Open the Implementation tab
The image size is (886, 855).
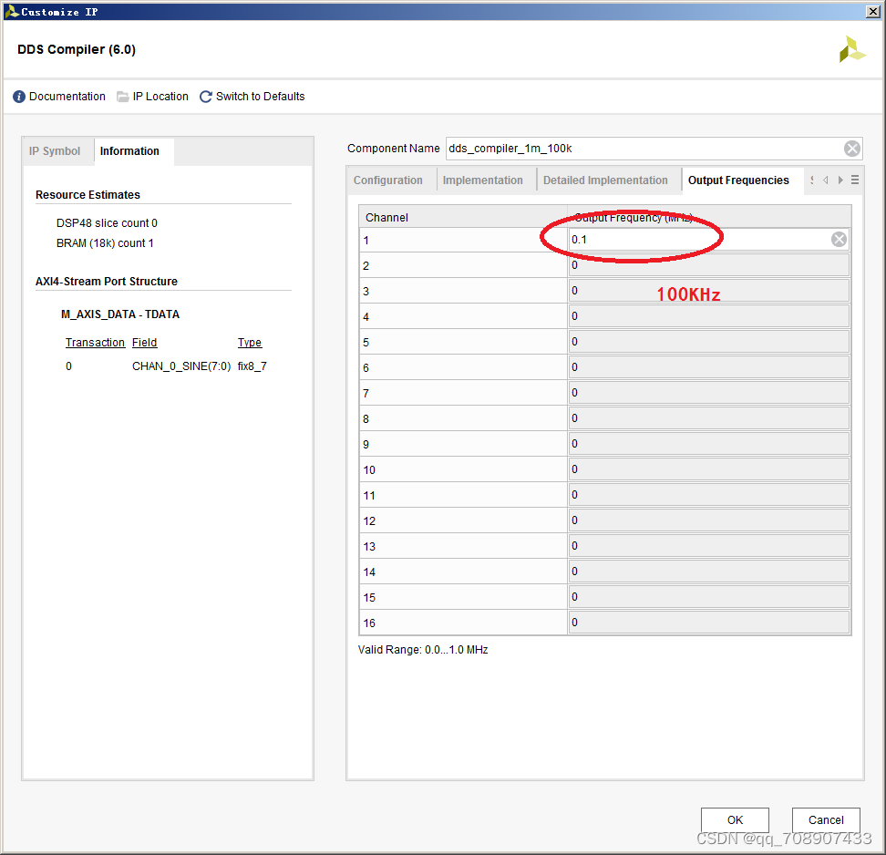pos(483,180)
